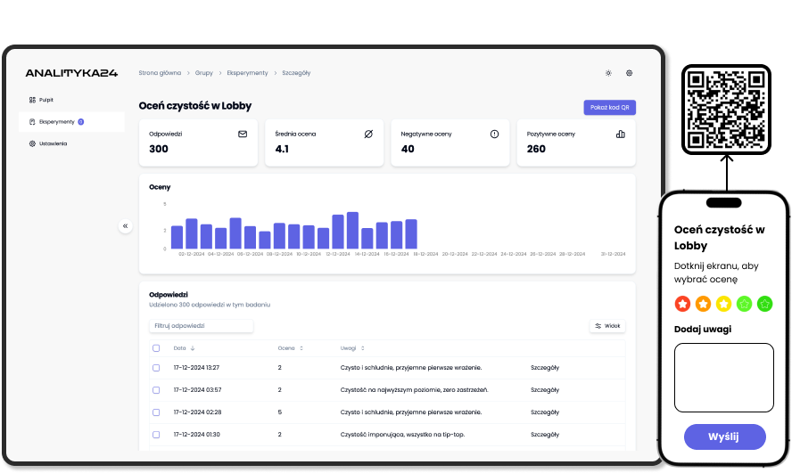
Task: Click the QR code image
Action: [726, 110]
